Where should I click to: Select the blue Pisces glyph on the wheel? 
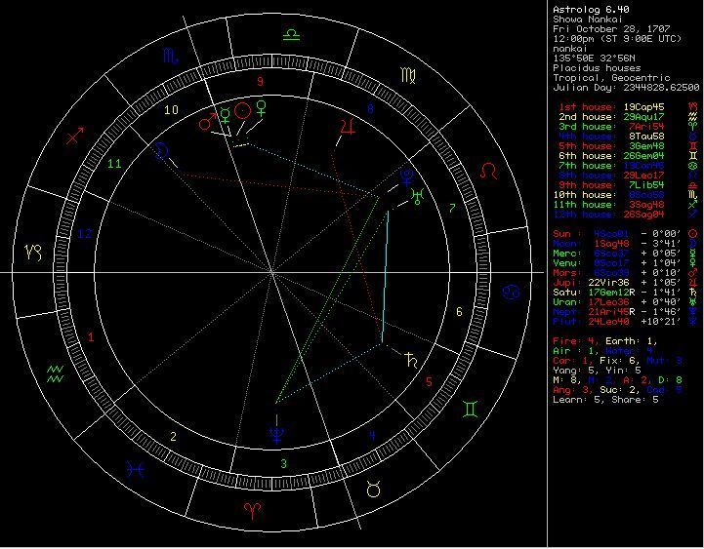tap(136, 470)
